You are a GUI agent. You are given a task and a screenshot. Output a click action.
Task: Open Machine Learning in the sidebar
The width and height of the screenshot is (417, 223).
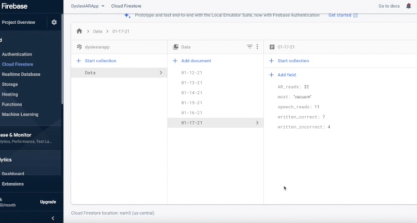click(x=20, y=115)
